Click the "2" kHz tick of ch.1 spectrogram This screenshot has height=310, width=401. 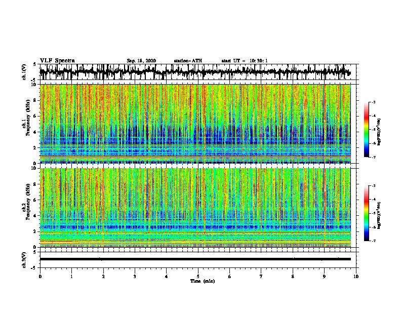point(35,148)
